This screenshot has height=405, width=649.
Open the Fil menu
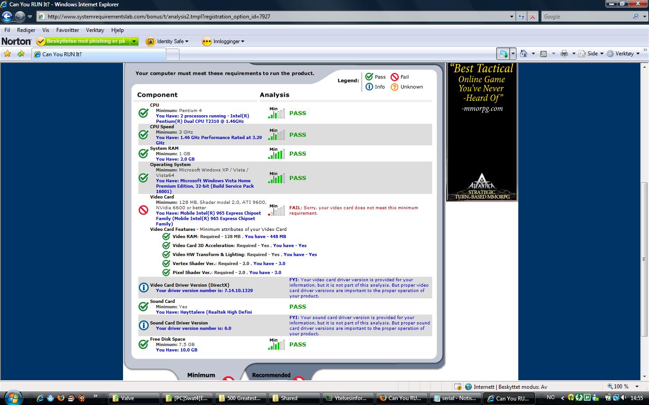point(7,30)
